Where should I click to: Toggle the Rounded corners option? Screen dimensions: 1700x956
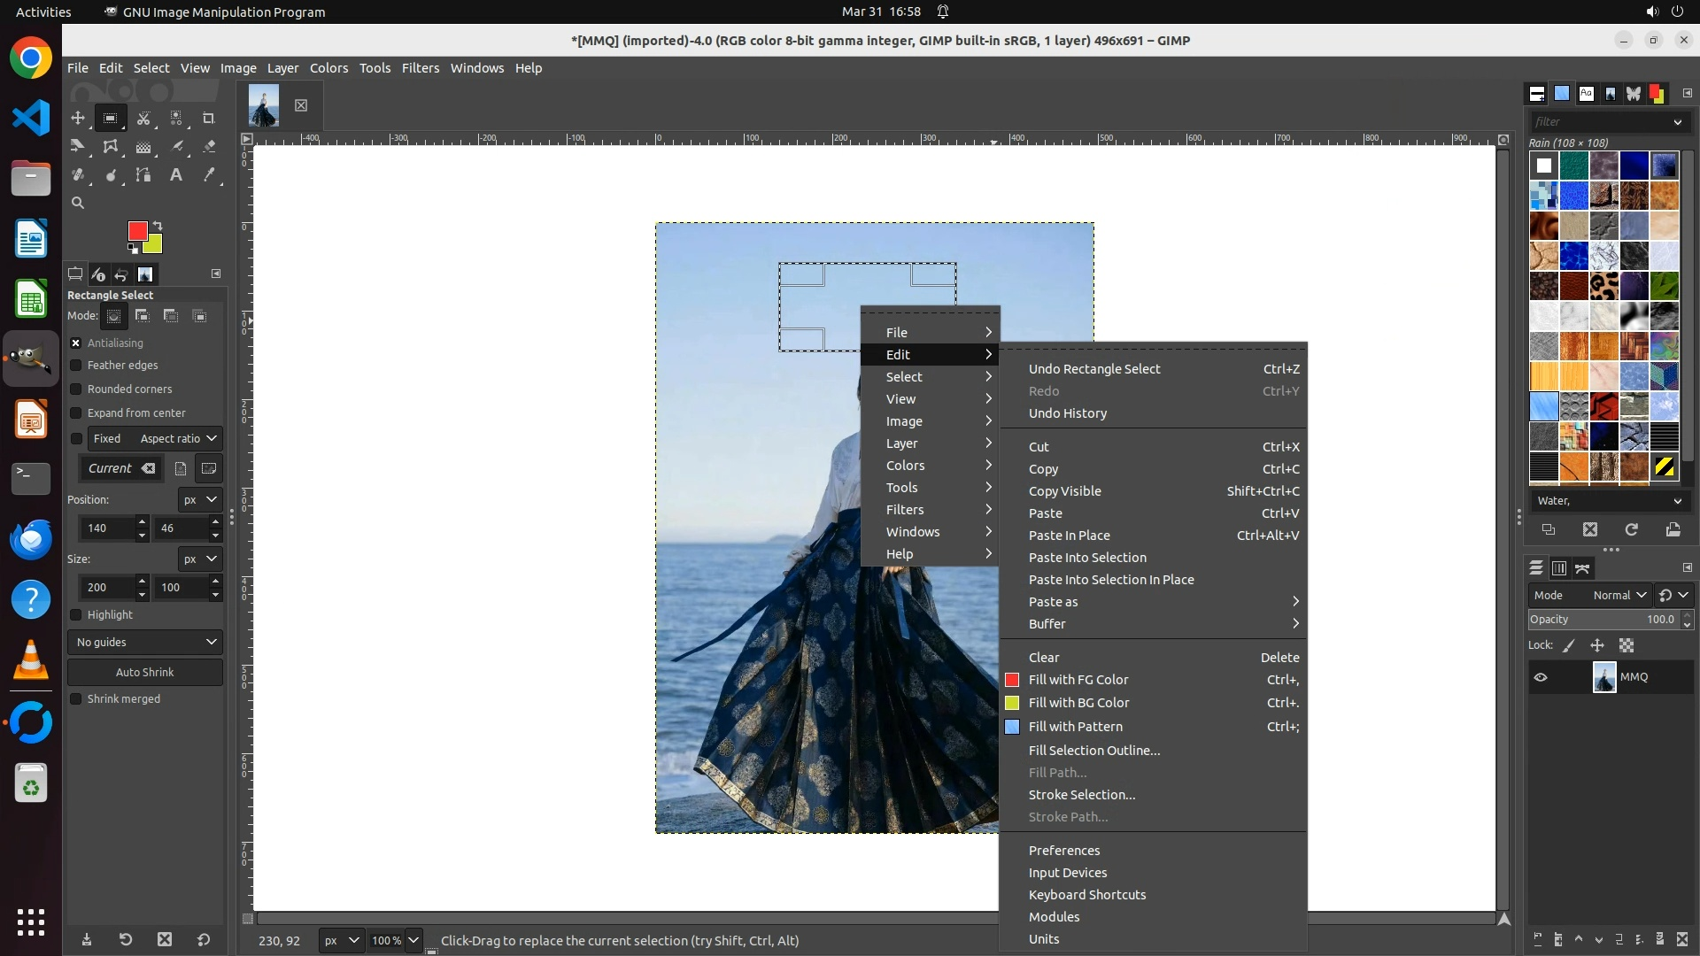click(76, 389)
